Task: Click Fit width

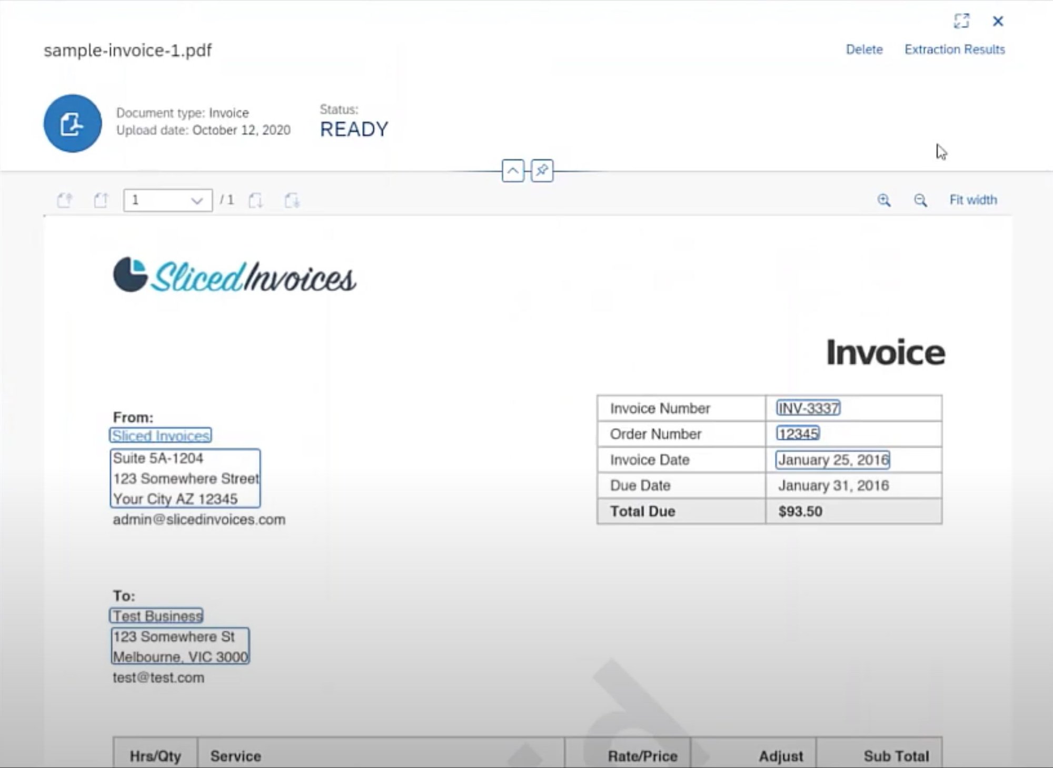Action: click(x=973, y=200)
